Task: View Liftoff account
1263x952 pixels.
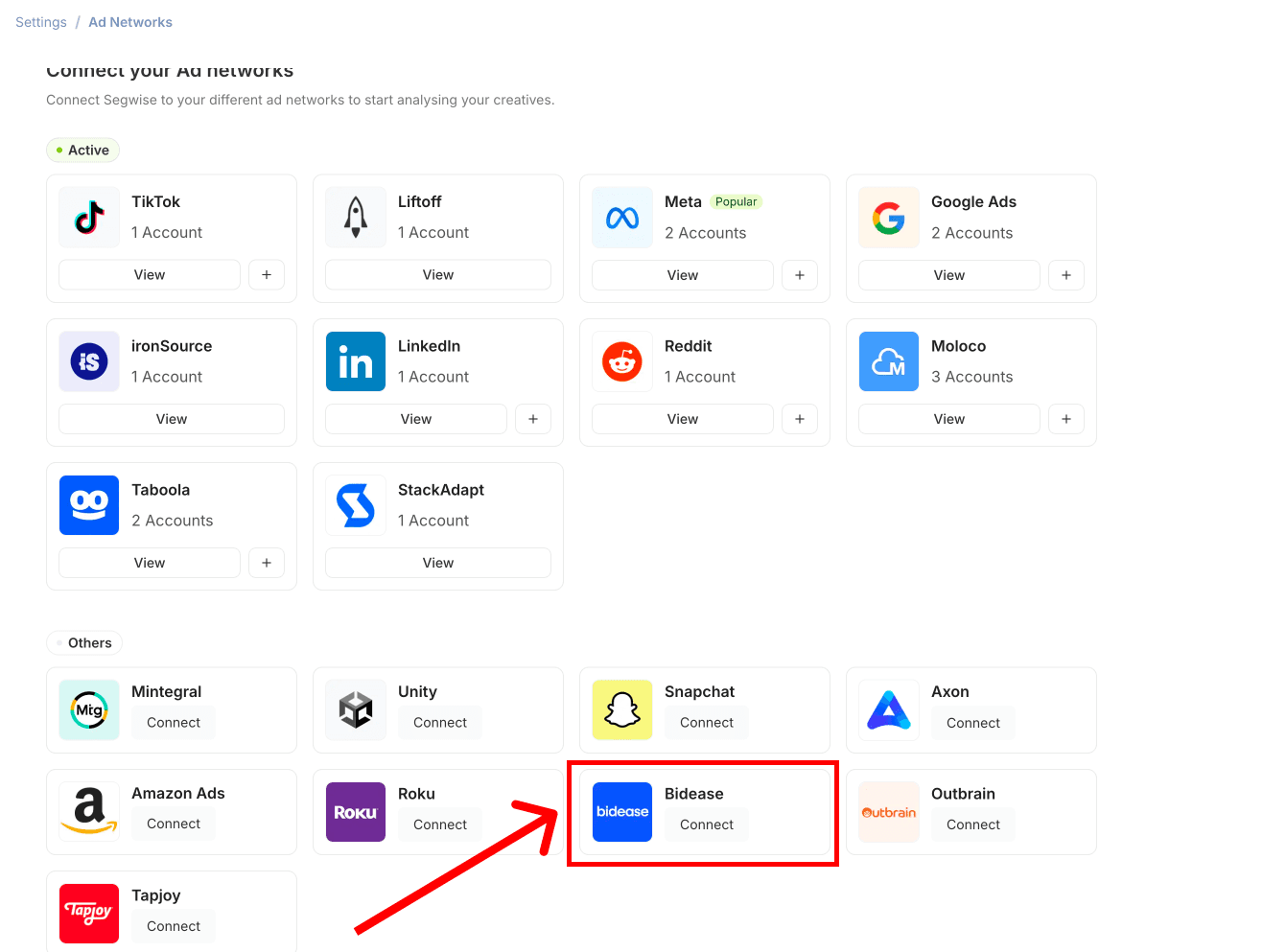Action: pyautogui.click(x=438, y=274)
